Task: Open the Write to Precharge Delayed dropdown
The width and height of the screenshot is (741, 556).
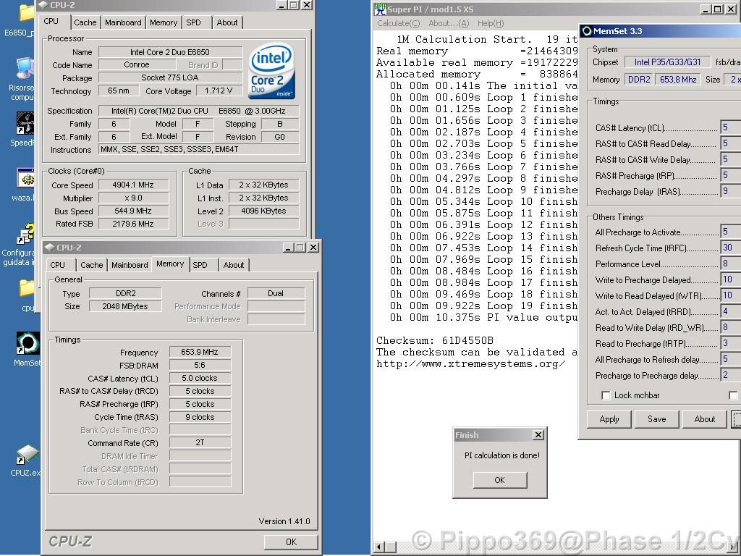Action: click(731, 279)
